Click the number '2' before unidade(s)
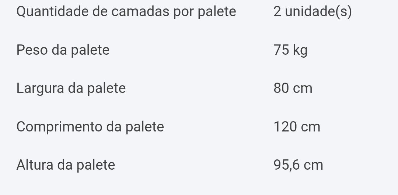This screenshot has height=195, width=398. 277,12
